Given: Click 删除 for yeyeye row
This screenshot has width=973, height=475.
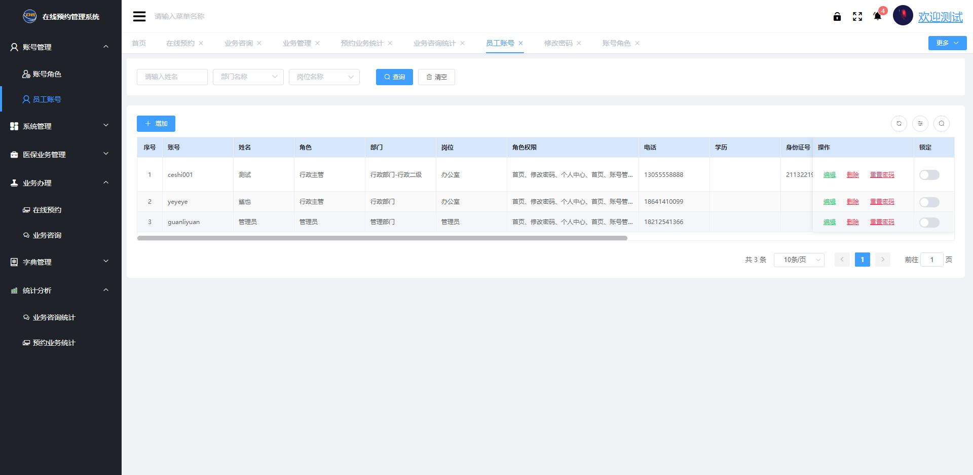Looking at the screenshot, I should [x=853, y=202].
